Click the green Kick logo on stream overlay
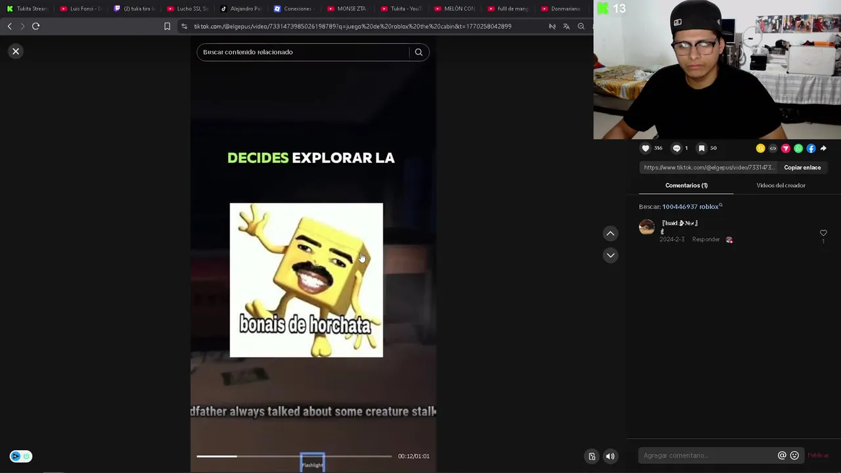 coord(602,9)
